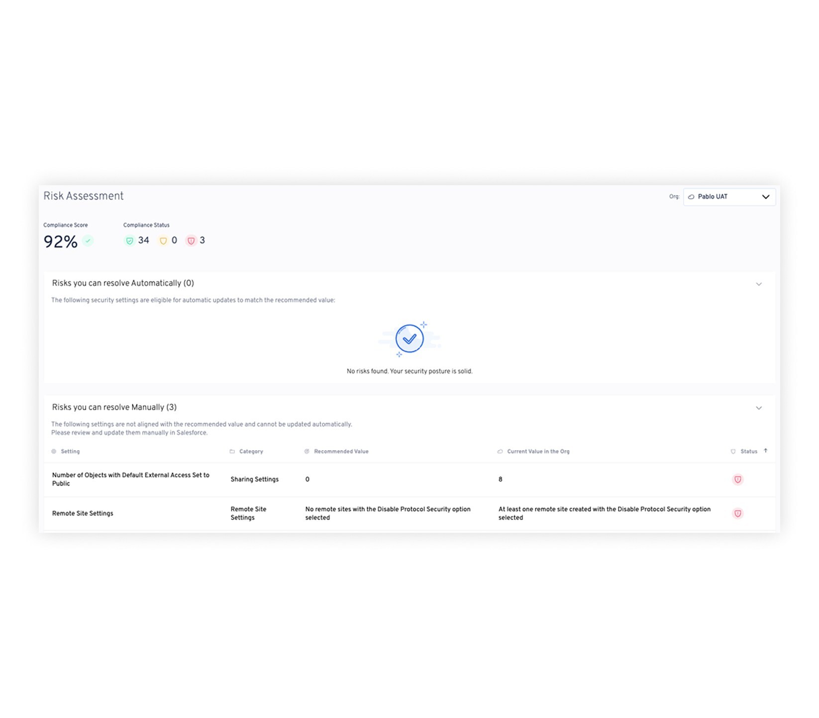Click the Risk Assessment page title
The image size is (819, 718).
pyautogui.click(x=84, y=196)
